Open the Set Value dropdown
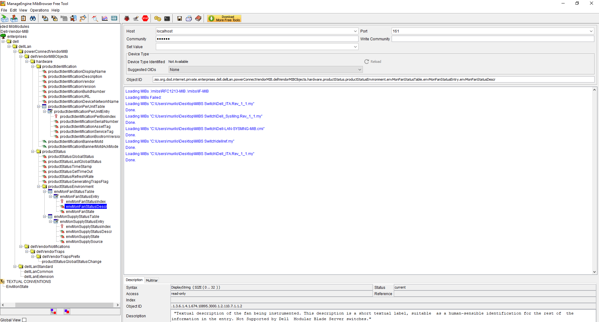 (355, 47)
